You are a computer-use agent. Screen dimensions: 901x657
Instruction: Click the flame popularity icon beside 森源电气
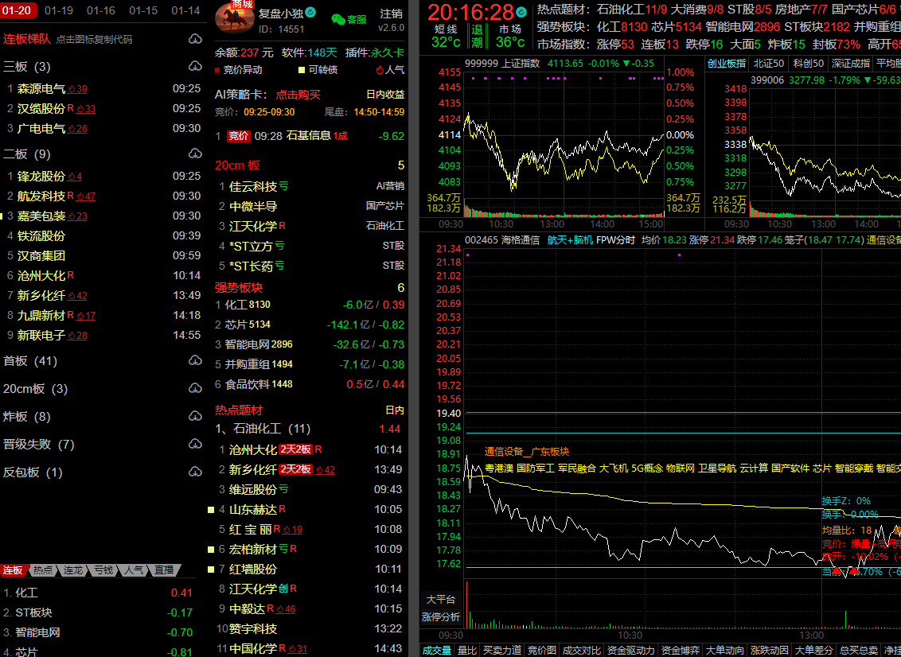(x=72, y=88)
